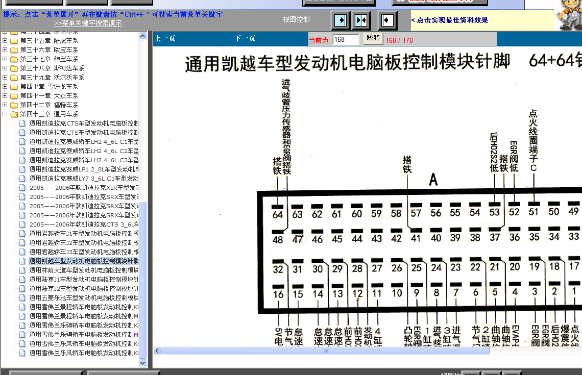Expand 第四十二章 福特车系 node
582x375 pixels.
[5, 105]
